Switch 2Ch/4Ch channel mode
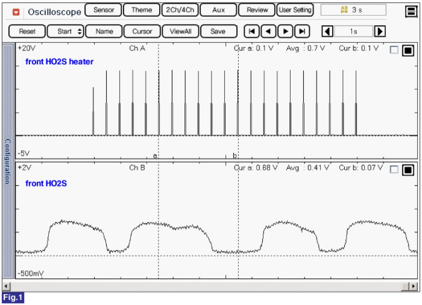Viewport: 422px width, 305px height. tap(180, 10)
